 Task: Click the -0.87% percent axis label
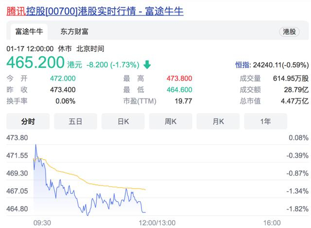[297, 173]
